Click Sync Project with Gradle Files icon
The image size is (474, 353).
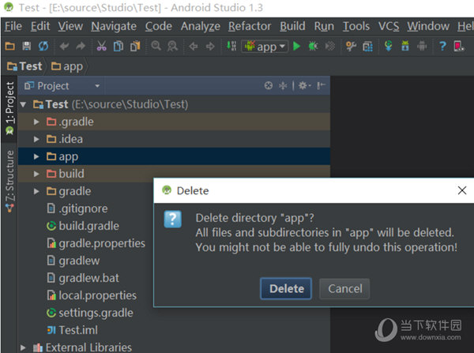pos(389,46)
